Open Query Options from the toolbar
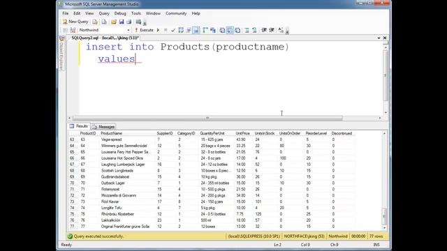The height and width of the screenshot is (251, 447). (x=189, y=30)
